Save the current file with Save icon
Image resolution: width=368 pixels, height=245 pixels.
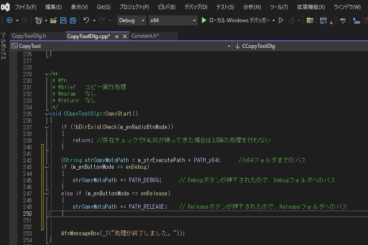coord(63,20)
